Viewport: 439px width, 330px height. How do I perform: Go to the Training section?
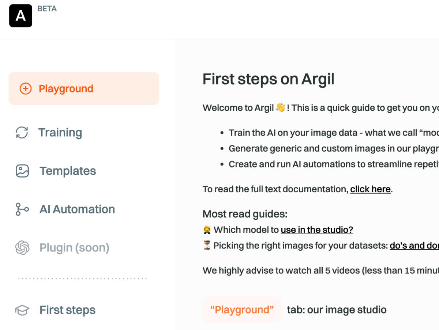pyautogui.click(x=60, y=132)
